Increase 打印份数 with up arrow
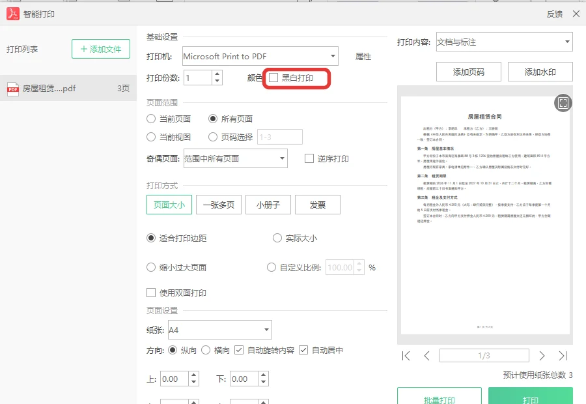The image size is (586, 404). [217, 74]
